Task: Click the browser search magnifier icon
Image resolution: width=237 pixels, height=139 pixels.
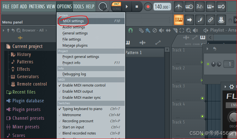Action: click(x=18, y=31)
